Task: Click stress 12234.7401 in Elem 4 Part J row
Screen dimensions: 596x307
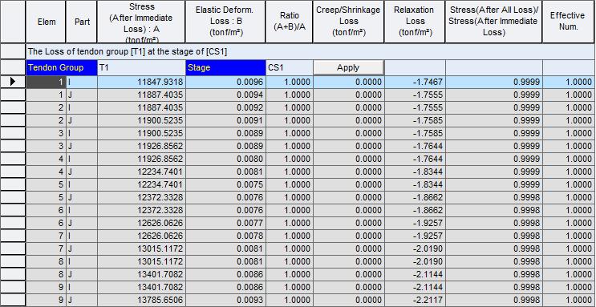Action: coord(141,172)
